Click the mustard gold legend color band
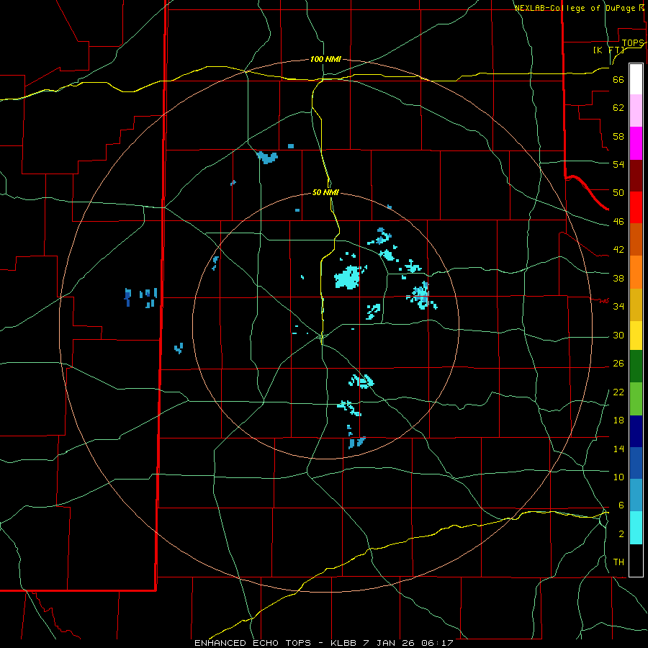 636,305
